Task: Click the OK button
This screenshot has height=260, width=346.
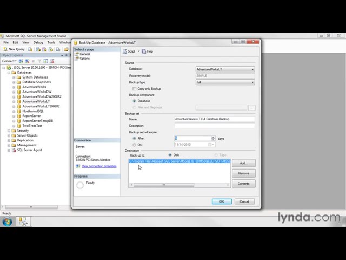Action: pyautogui.click(x=222, y=201)
